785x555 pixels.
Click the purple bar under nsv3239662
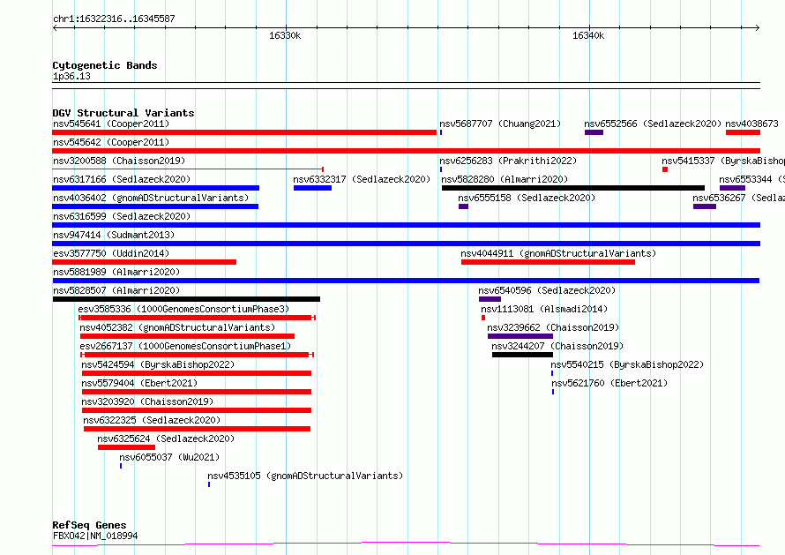coord(520,336)
